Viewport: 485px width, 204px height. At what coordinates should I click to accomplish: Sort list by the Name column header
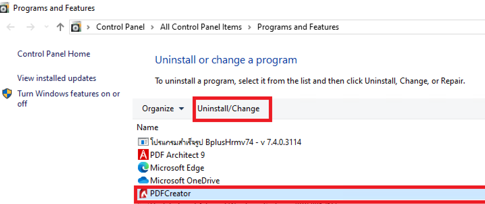pos(148,127)
